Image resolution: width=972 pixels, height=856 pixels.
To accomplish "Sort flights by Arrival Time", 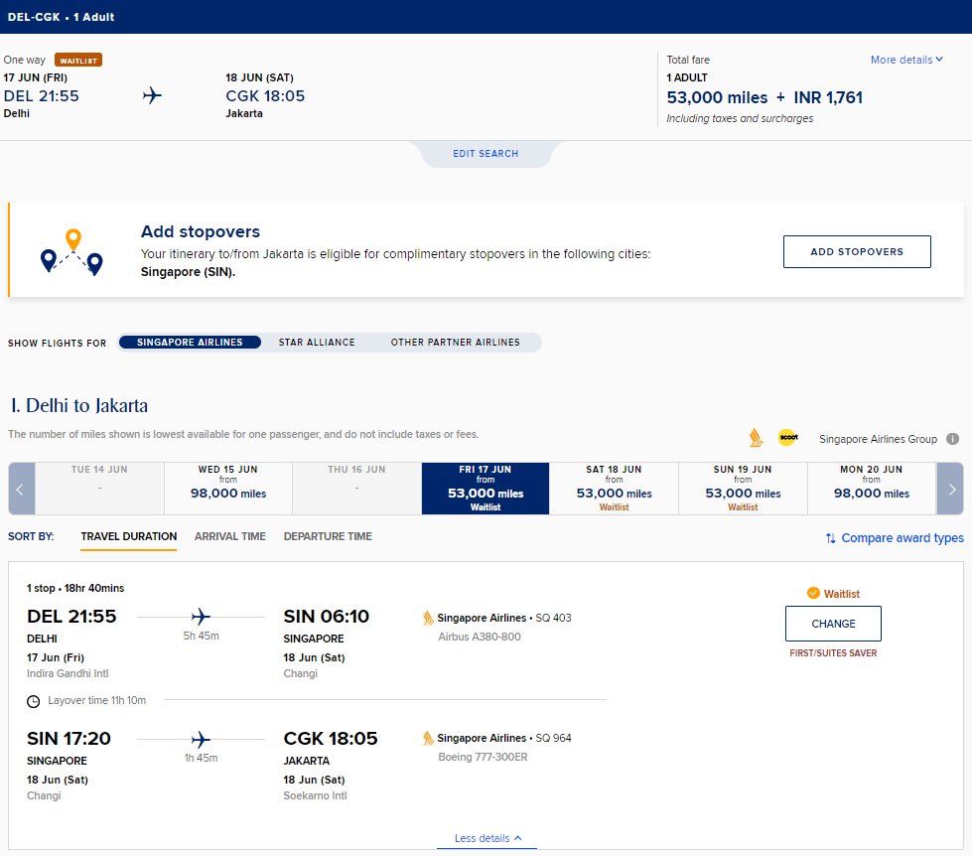I will click(230, 537).
